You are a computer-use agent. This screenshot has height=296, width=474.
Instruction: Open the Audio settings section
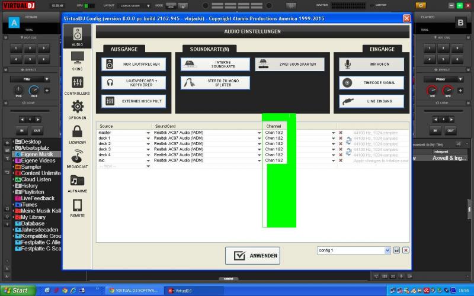tap(77, 37)
